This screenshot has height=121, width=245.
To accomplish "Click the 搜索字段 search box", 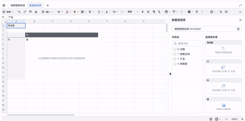I will (x=187, y=43).
